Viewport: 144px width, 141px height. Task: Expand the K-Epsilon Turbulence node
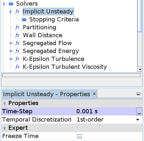(x=11, y=59)
